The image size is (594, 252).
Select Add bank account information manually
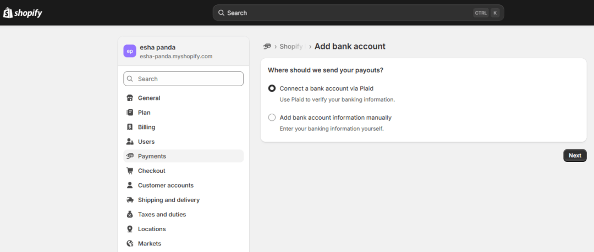click(272, 117)
